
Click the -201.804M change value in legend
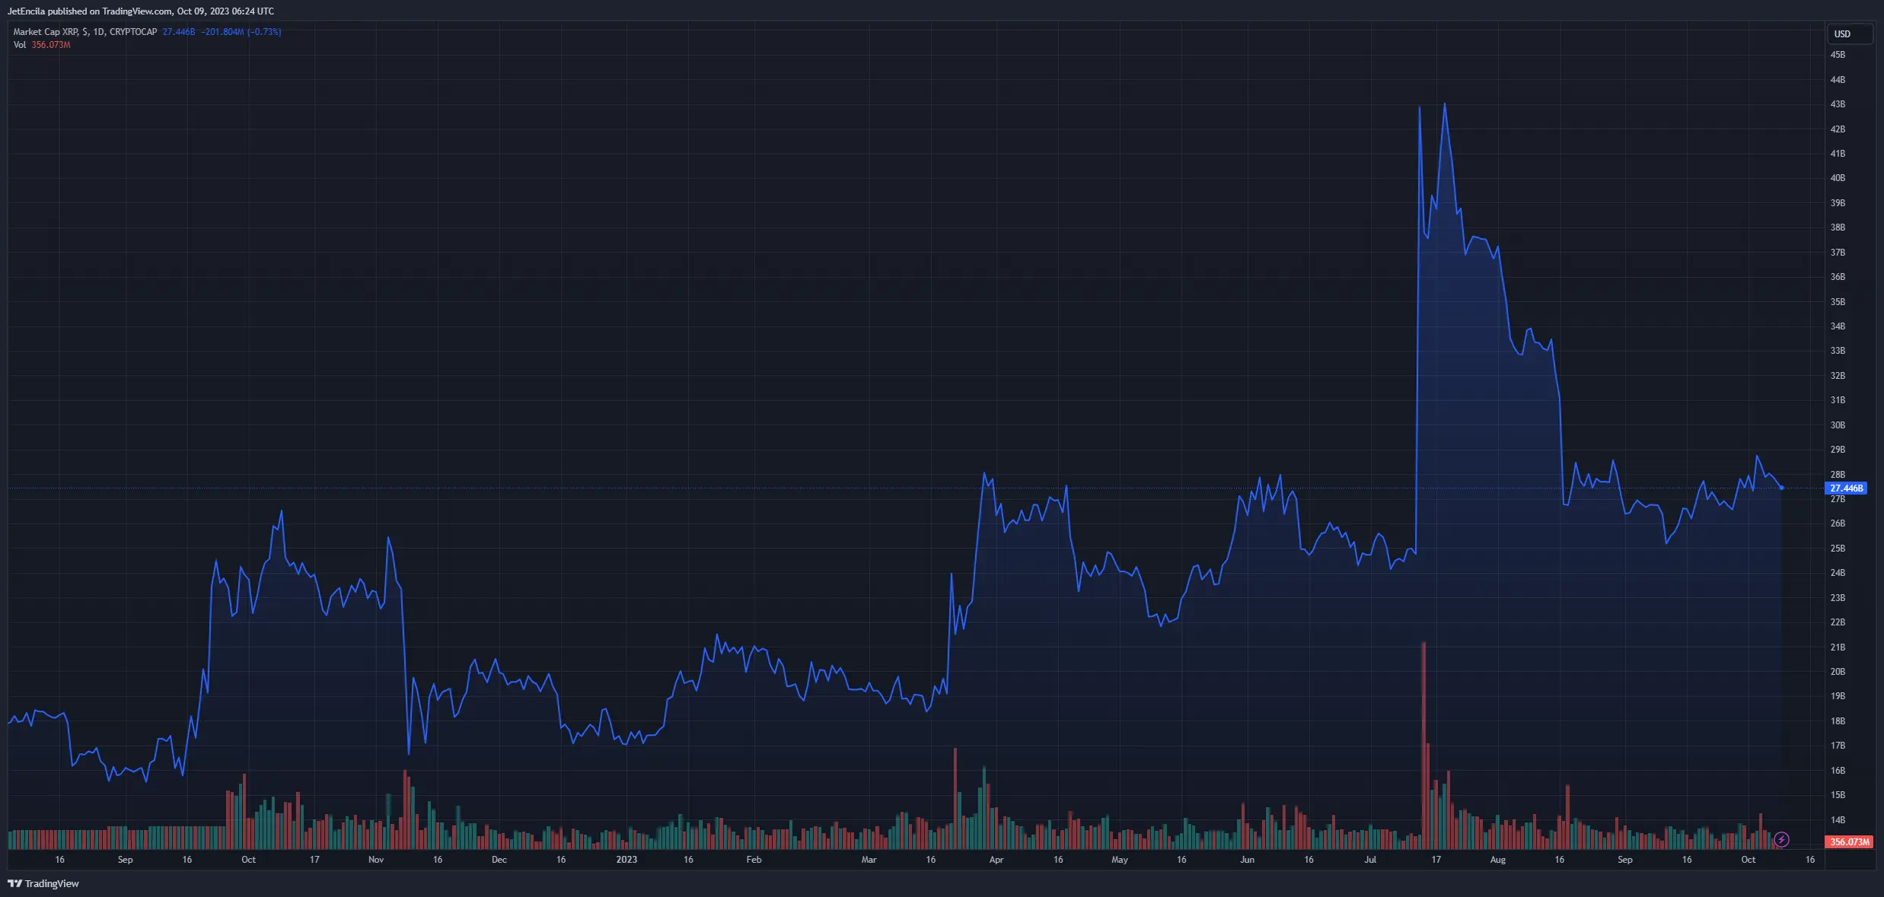pos(222,32)
